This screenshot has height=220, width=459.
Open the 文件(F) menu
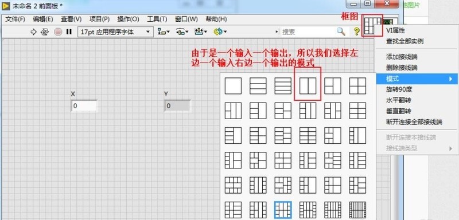tap(15, 19)
